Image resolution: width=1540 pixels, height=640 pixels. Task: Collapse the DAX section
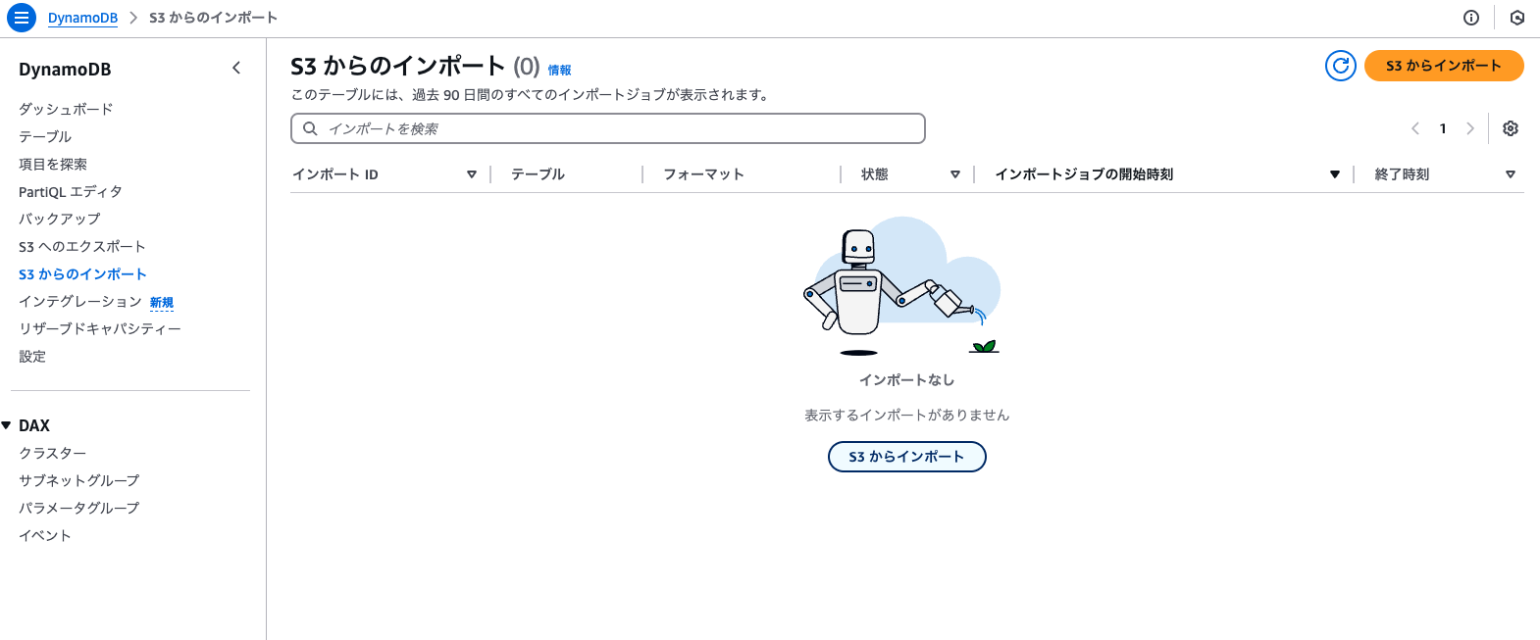coord(7,425)
